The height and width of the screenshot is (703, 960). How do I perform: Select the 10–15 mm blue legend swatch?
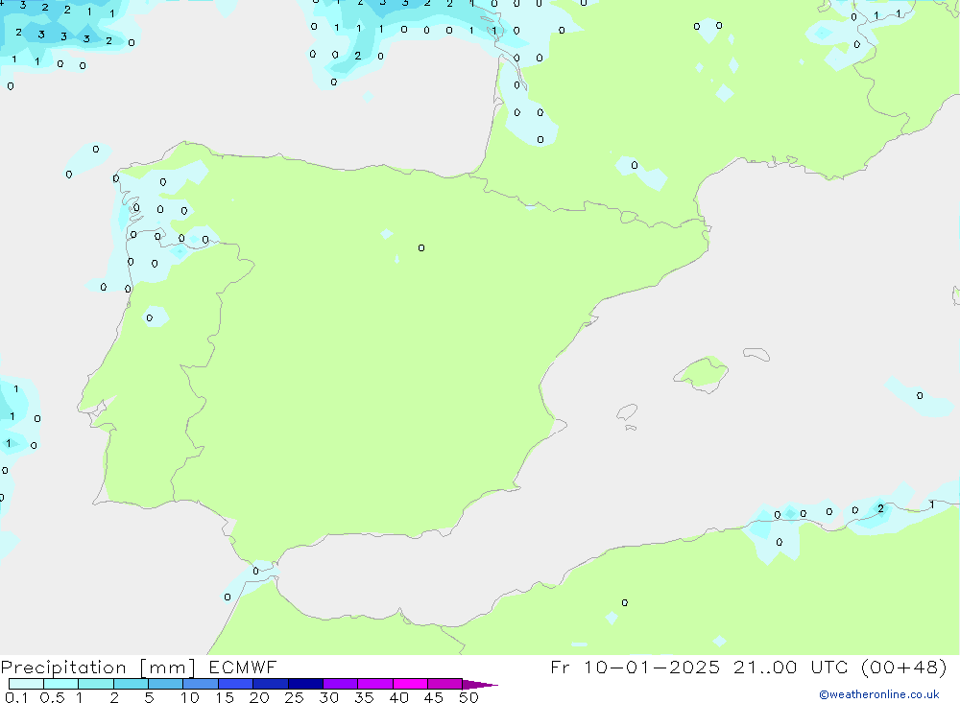(x=201, y=684)
